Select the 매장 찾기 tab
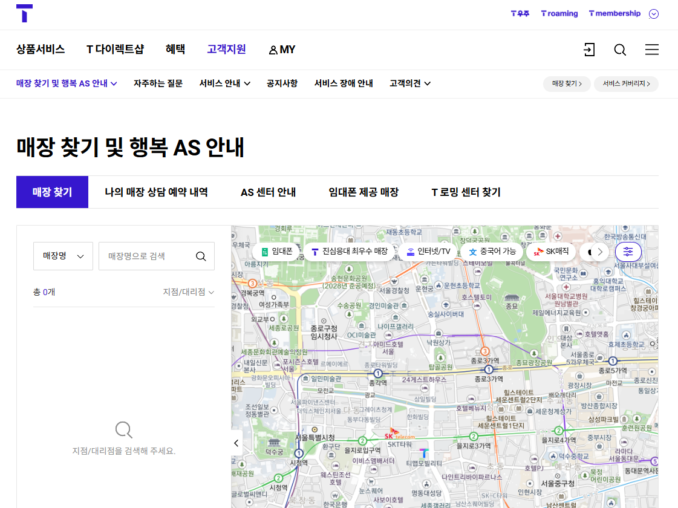The width and height of the screenshot is (678, 508). click(x=53, y=192)
